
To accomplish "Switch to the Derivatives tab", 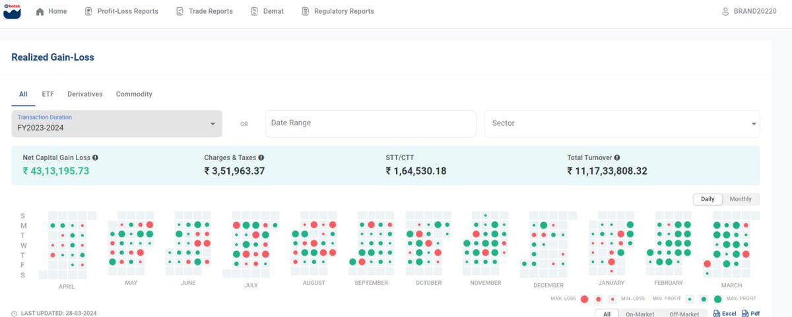I will [x=85, y=94].
